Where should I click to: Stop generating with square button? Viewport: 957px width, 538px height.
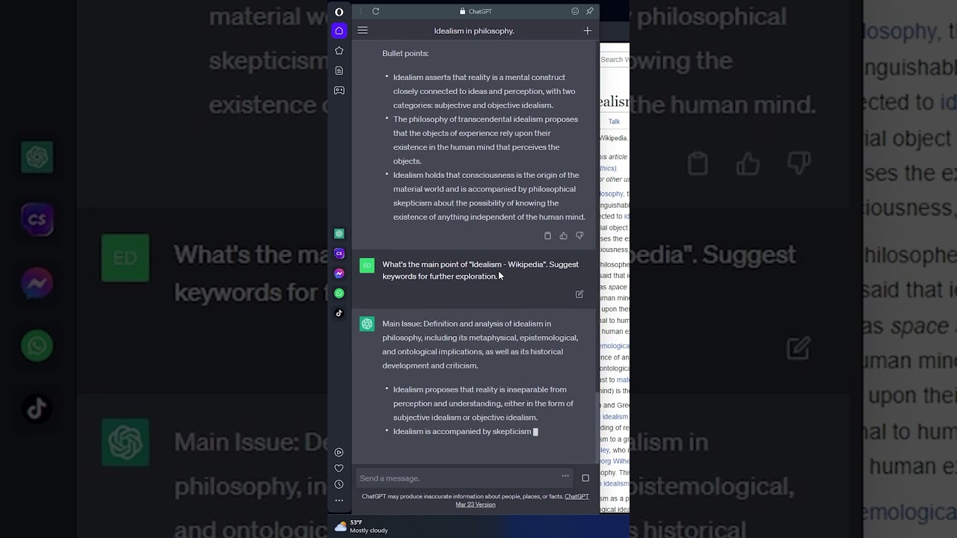coord(585,478)
